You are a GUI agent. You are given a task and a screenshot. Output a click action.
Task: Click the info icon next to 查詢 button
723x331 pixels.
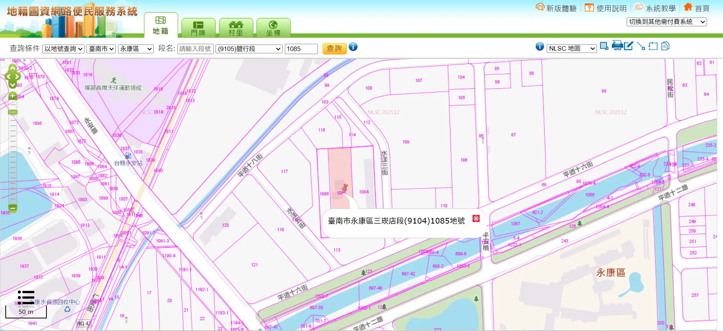point(353,47)
